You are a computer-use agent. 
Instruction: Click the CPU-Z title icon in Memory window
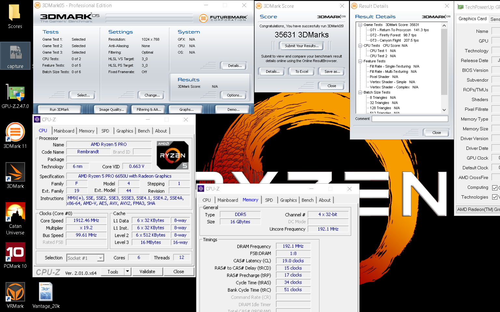tap(201, 188)
